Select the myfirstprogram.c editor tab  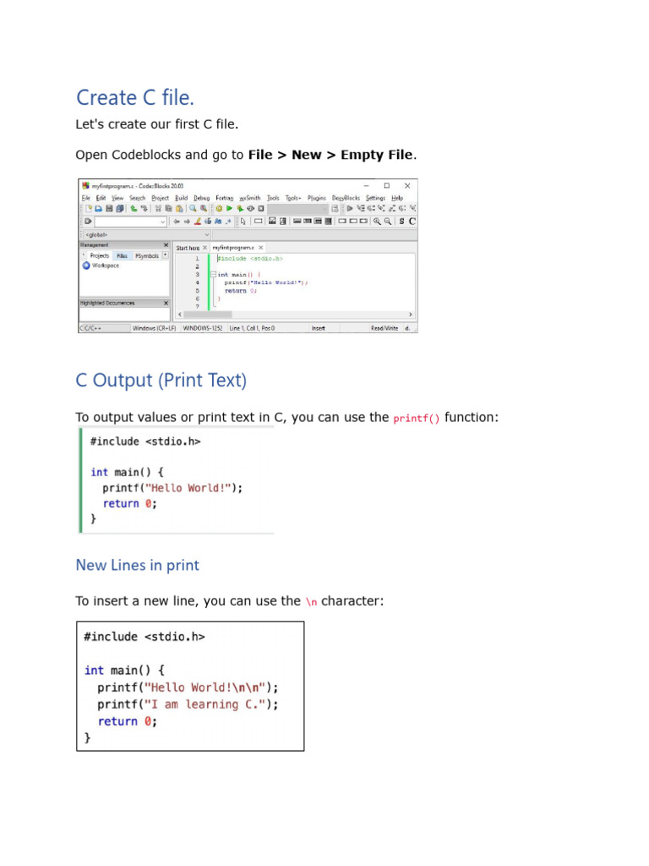pyautogui.click(x=233, y=248)
